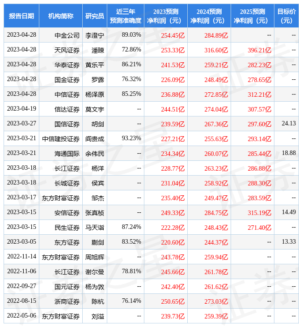Click accuracy value 76.14%
This screenshot has width=299, height=327.
point(131,301)
